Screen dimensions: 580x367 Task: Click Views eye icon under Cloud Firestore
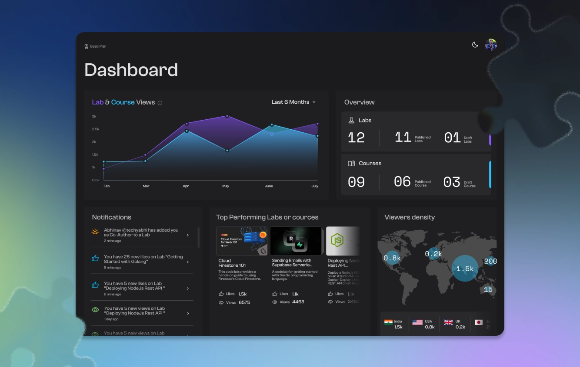pos(221,302)
